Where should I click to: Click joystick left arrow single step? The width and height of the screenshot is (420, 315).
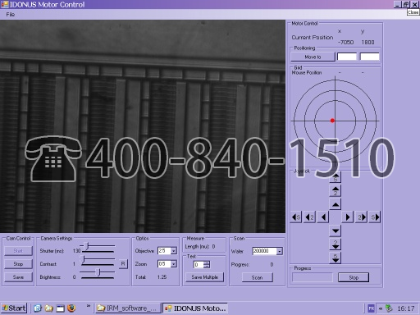coord(323,217)
